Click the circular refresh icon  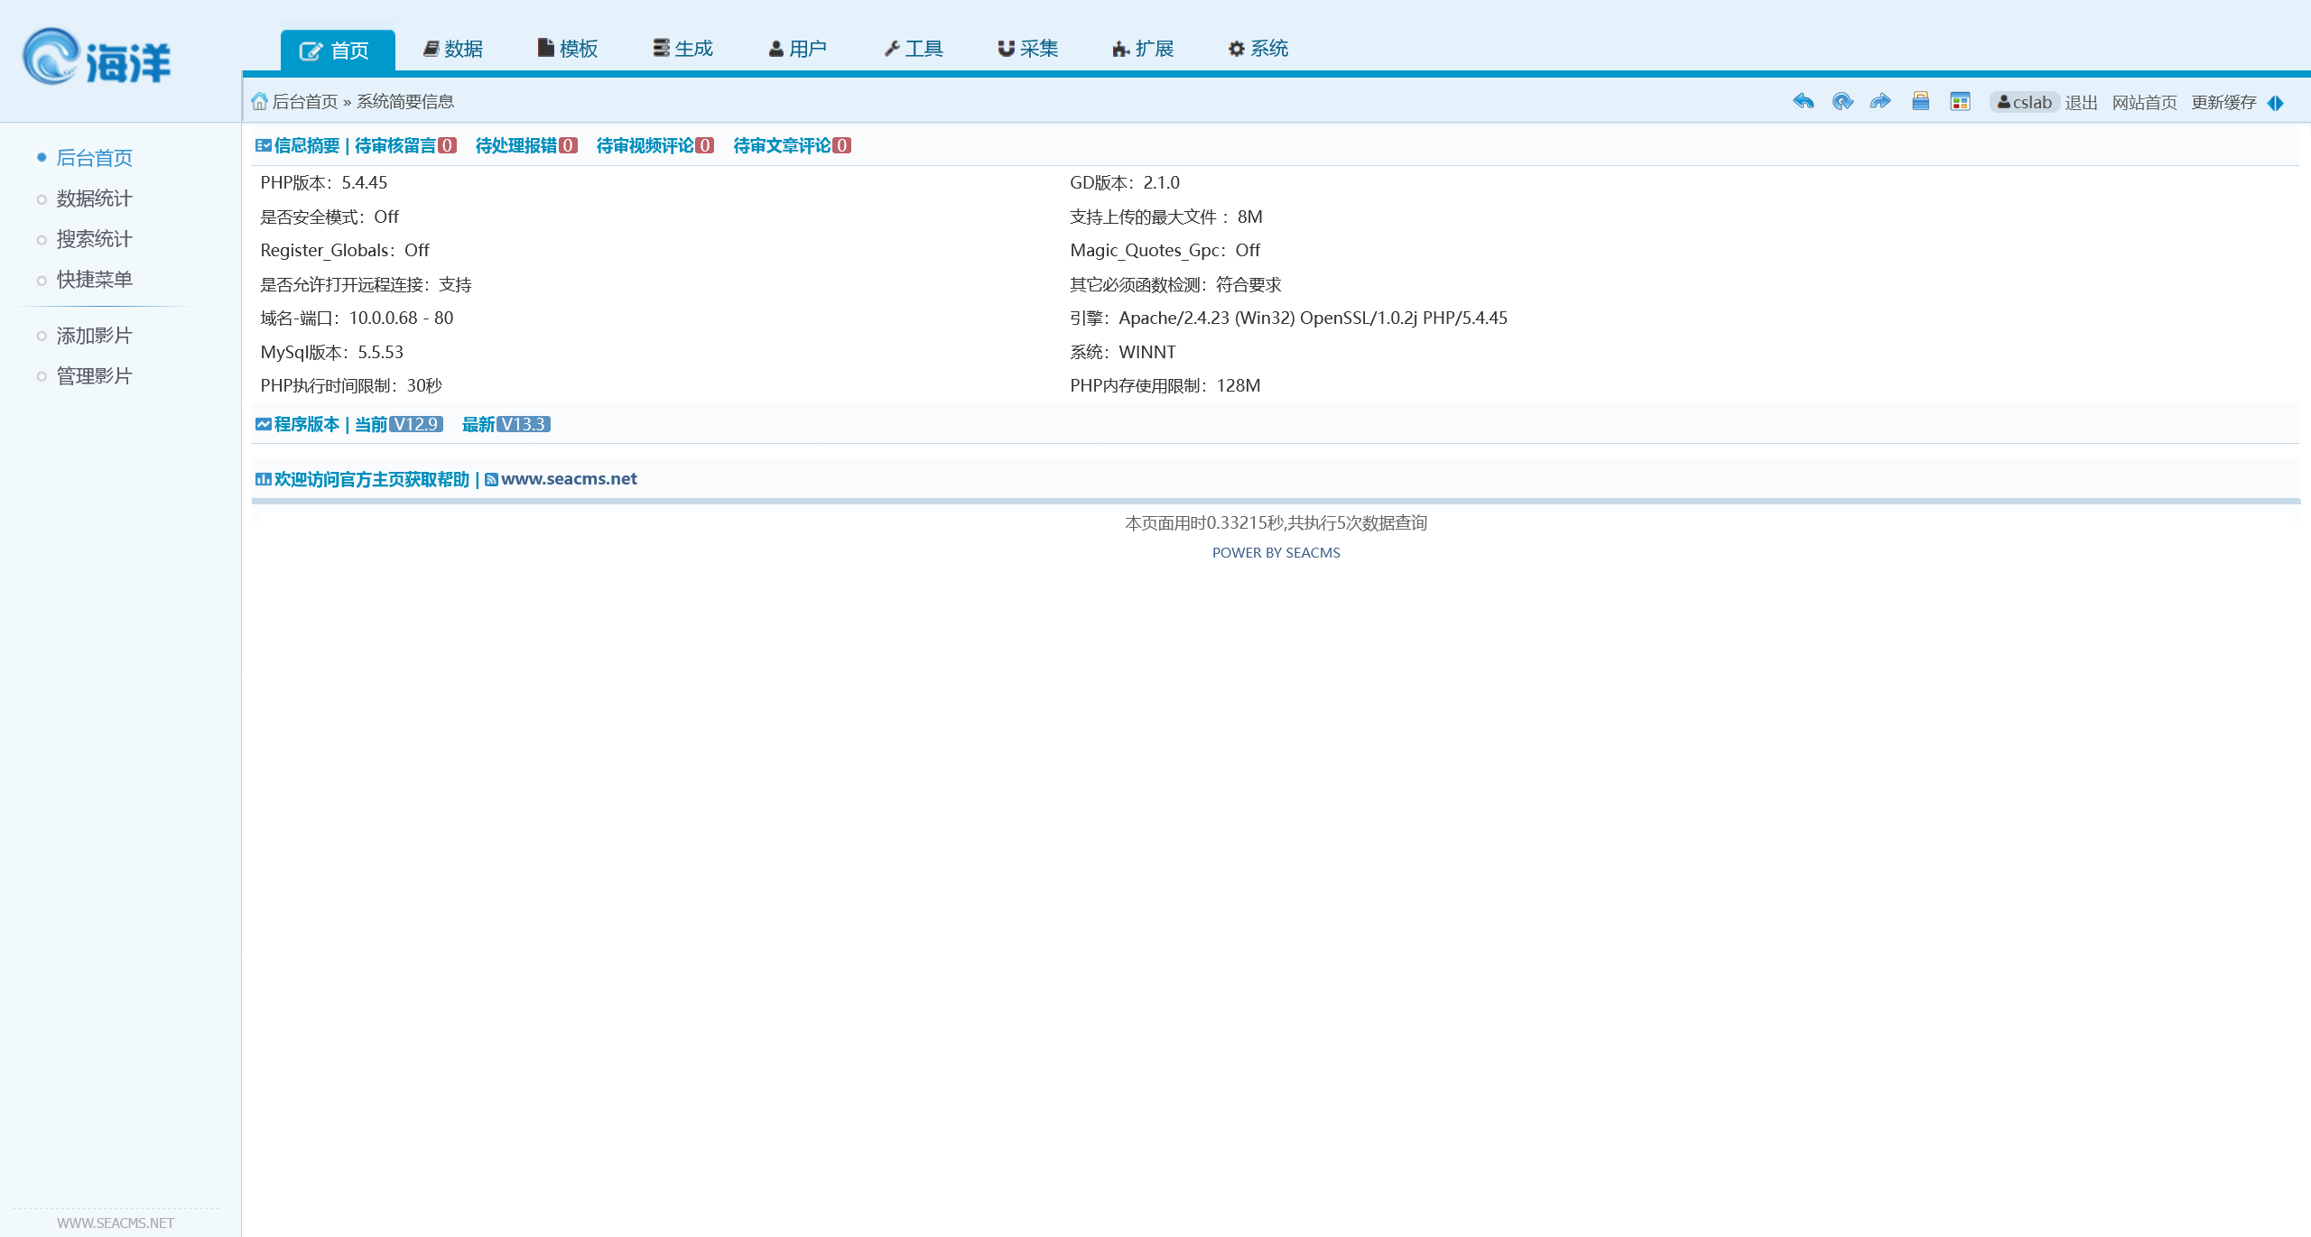pos(1842,101)
